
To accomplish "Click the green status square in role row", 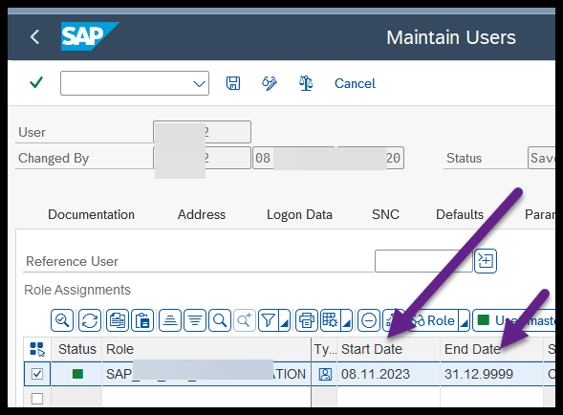I will click(77, 374).
